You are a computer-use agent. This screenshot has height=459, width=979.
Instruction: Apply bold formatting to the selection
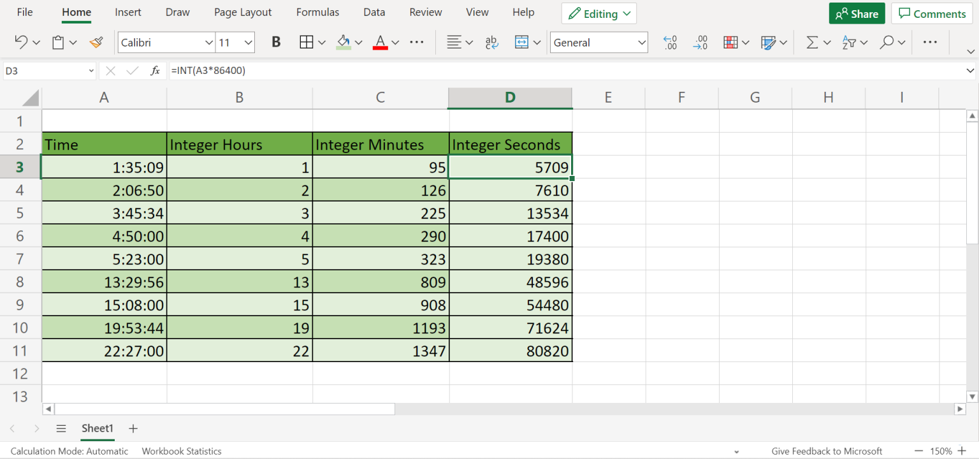[x=275, y=42]
